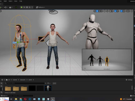135x101 pixels.
Task: Open the scale snap value 0.25
Action: [124, 11]
